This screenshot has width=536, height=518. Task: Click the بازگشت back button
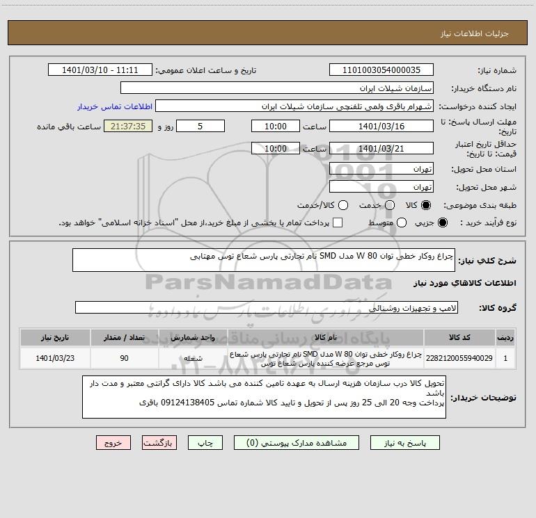point(159,443)
